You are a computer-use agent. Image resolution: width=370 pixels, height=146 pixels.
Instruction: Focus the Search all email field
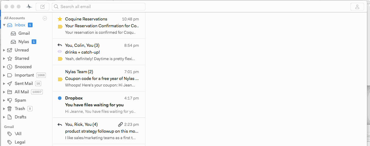click(x=99, y=7)
